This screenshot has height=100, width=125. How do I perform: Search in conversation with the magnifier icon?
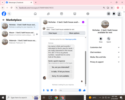pos(108,39)
